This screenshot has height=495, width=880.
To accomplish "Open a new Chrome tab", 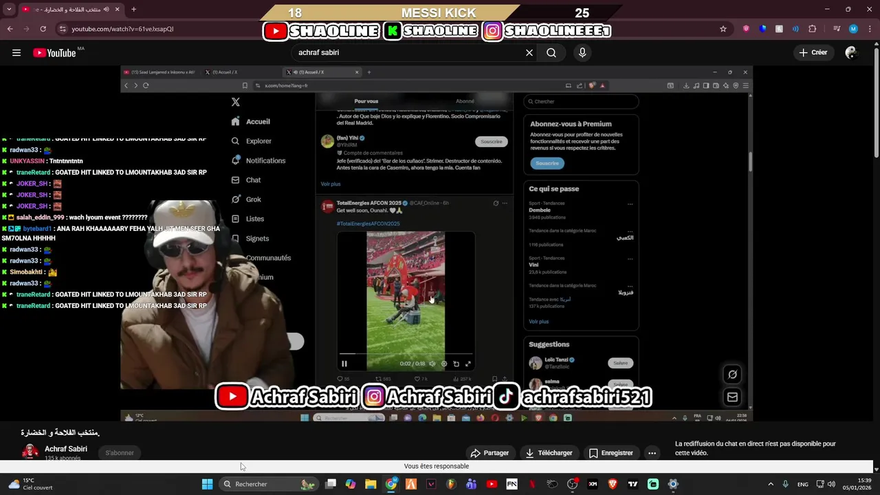I will pyautogui.click(x=133, y=9).
